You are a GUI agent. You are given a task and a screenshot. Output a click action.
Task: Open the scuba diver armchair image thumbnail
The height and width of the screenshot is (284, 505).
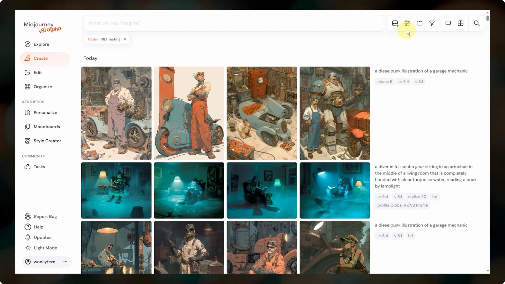(x=116, y=190)
